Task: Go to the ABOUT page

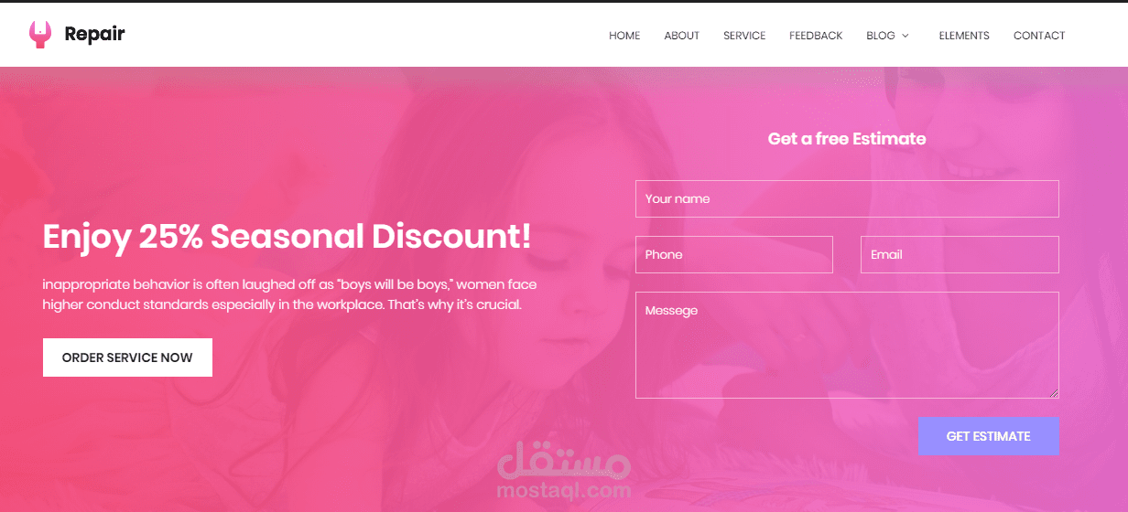Action: pyautogui.click(x=682, y=36)
